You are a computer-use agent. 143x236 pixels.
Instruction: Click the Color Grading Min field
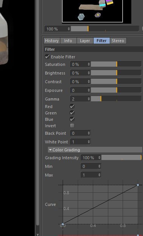(x=91, y=166)
